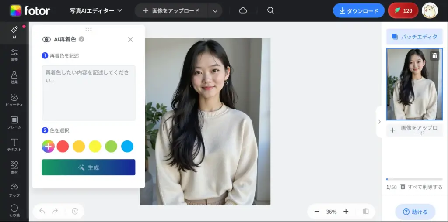
Task: Click 画像をアップロード in the top bar
Action: 171,11
